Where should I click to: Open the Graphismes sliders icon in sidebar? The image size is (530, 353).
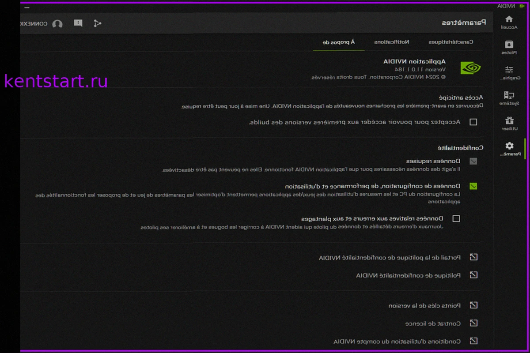click(x=509, y=70)
